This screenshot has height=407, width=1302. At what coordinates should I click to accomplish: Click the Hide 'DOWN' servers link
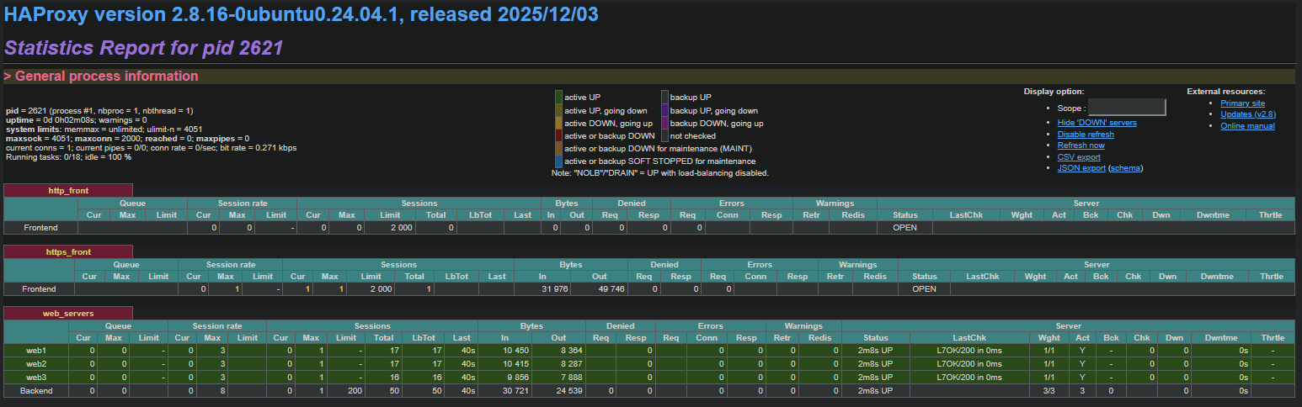(x=1097, y=123)
